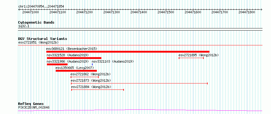The width and height of the screenshot is (271, 114).
Task: Open the nsv3321986 (Audano2019) label
Action: coord(68,61)
